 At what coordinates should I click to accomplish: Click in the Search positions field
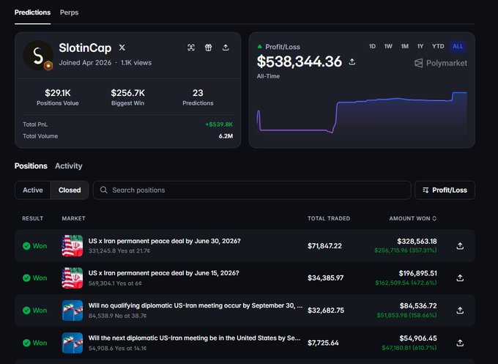pos(252,190)
